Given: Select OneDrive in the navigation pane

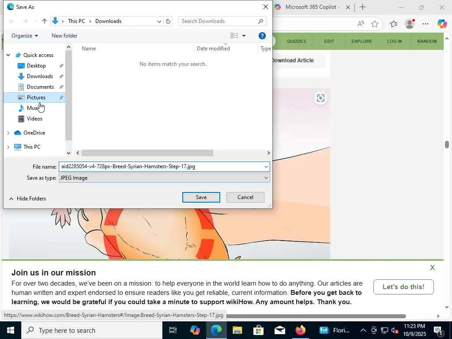Looking at the screenshot, I should pyautogui.click(x=34, y=133).
